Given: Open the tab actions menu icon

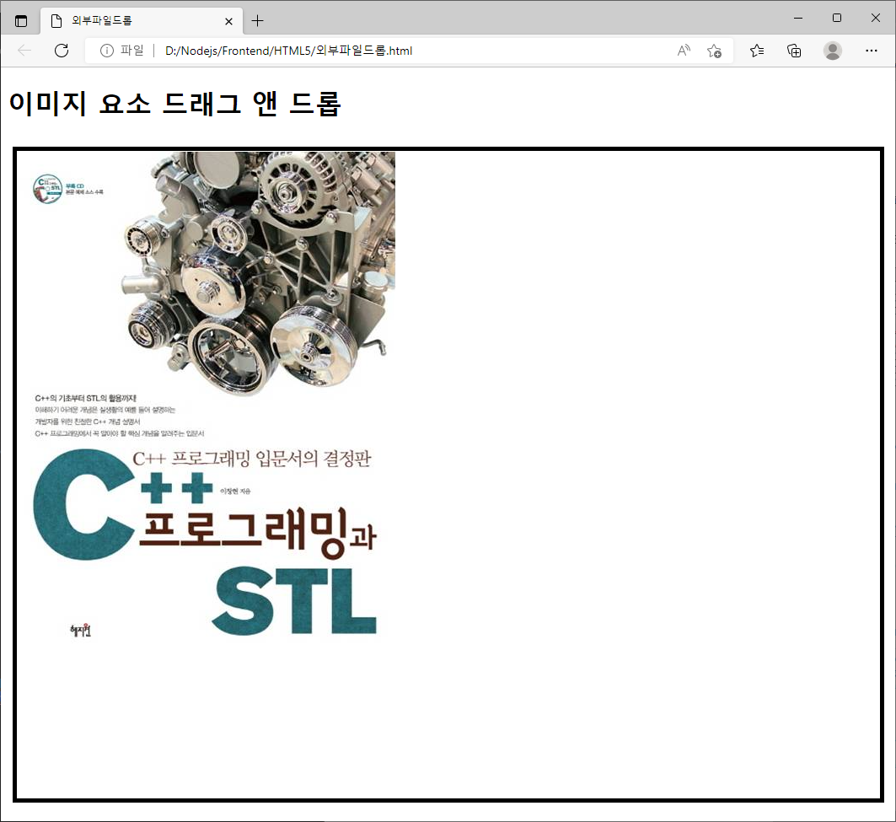Looking at the screenshot, I should pos(21,21).
